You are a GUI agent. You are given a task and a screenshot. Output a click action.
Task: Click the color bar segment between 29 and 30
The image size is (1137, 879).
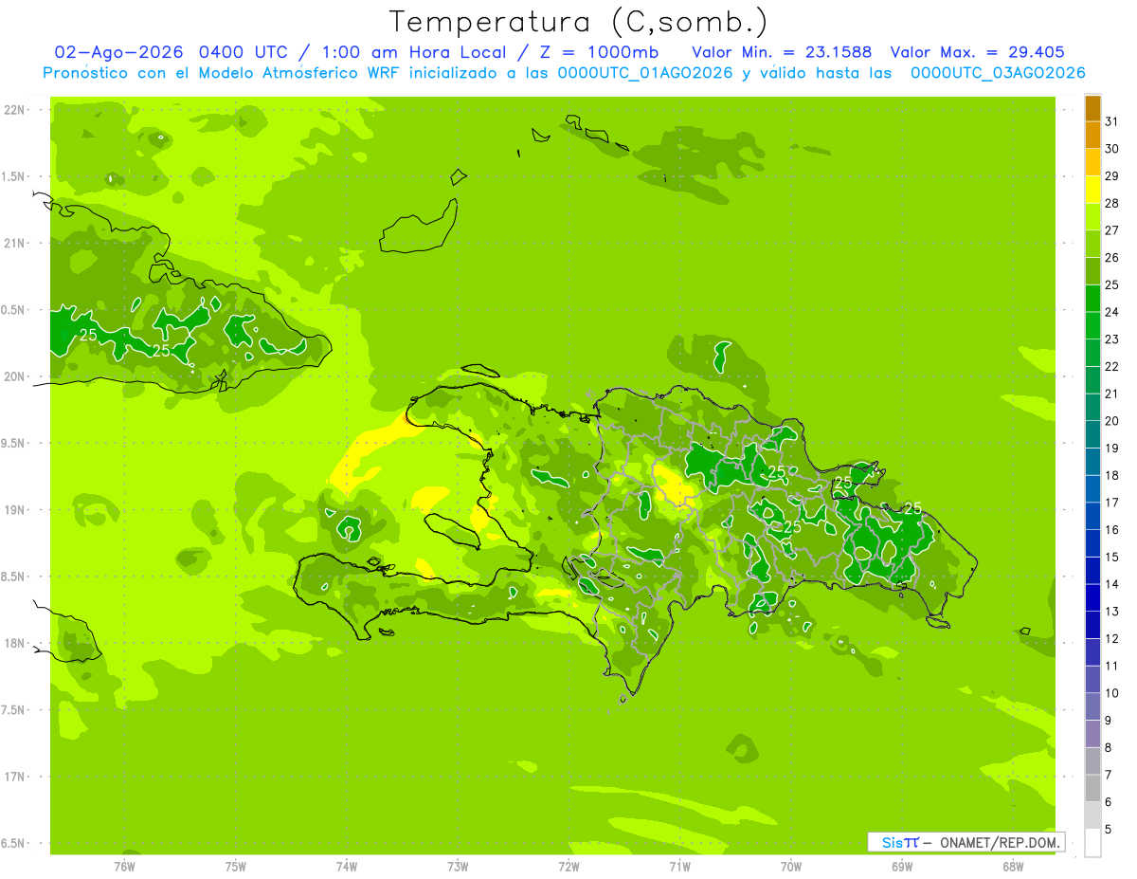1092,163
